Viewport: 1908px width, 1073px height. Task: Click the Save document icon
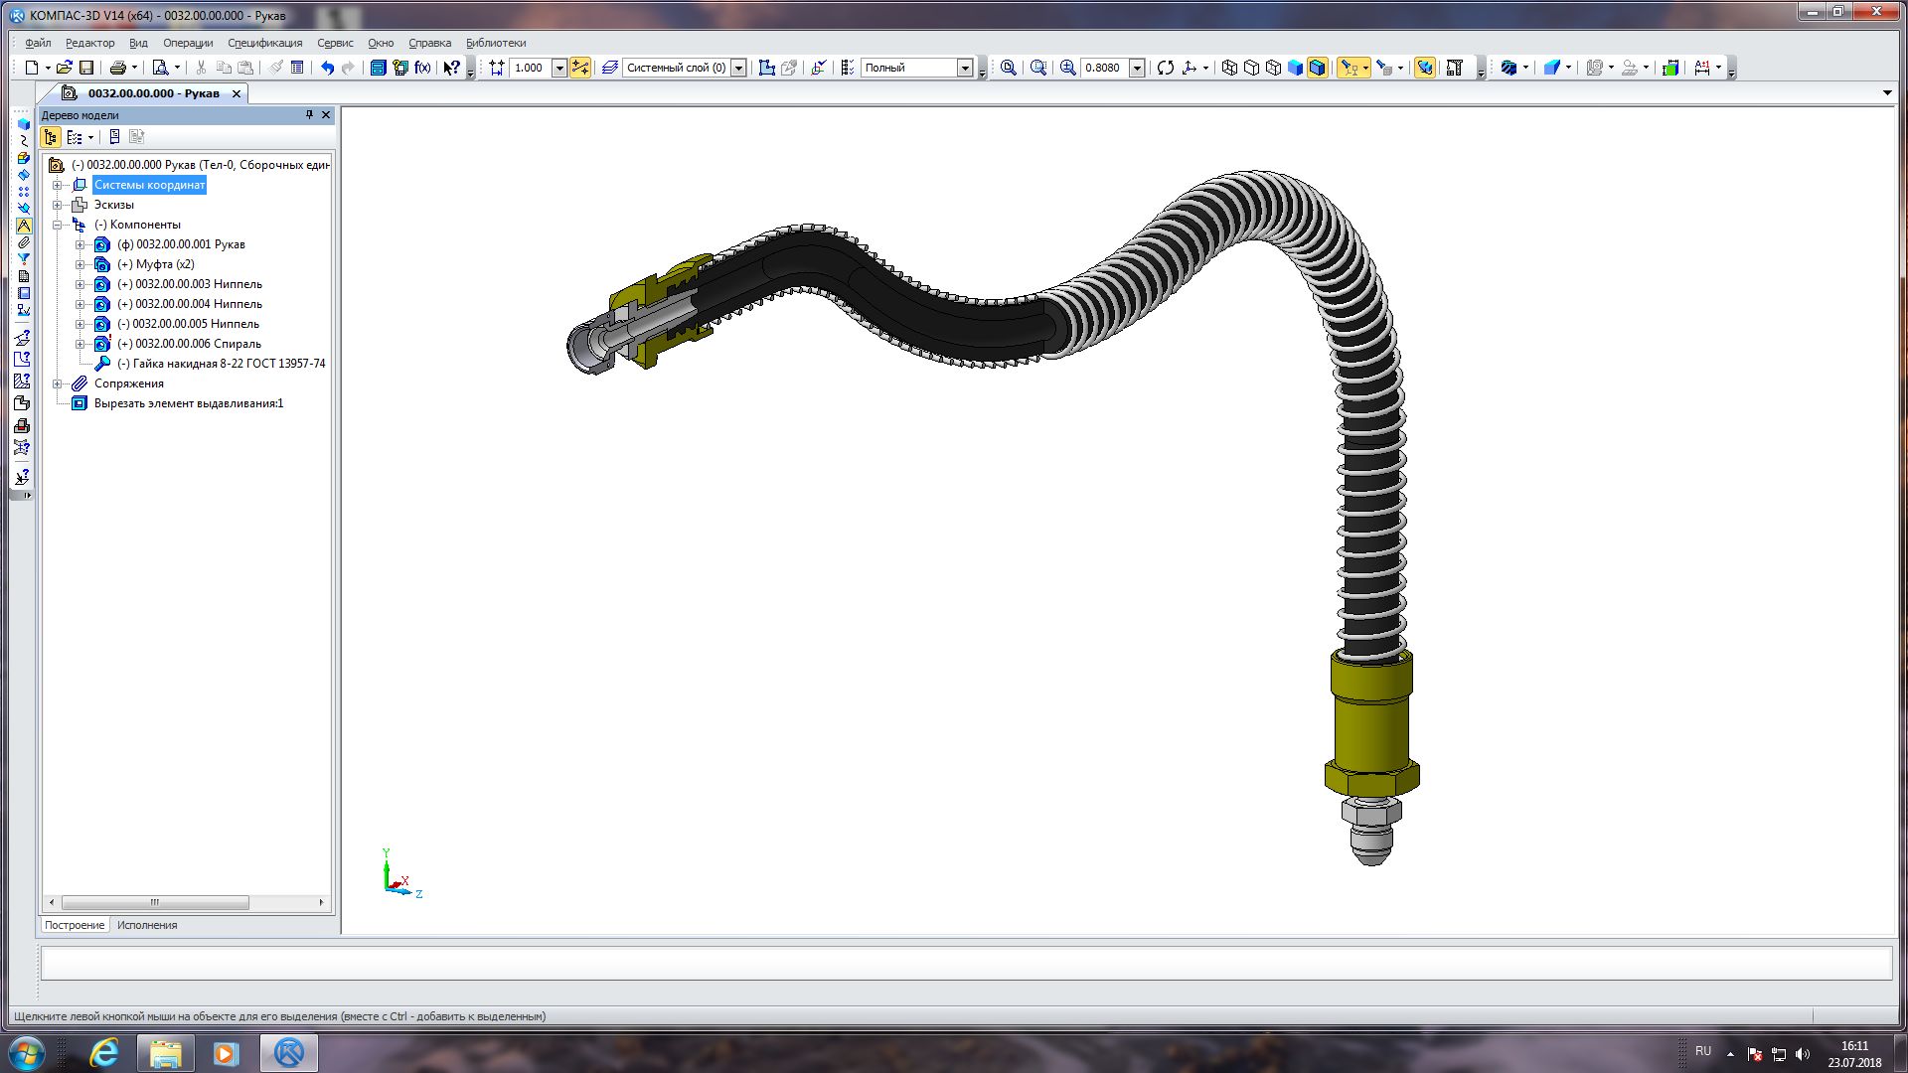[x=86, y=68]
